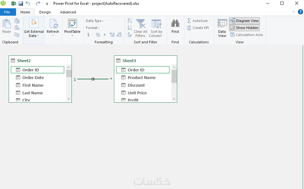Click the AutoSum button
The height and width of the screenshot is (189, 304).
197,21
